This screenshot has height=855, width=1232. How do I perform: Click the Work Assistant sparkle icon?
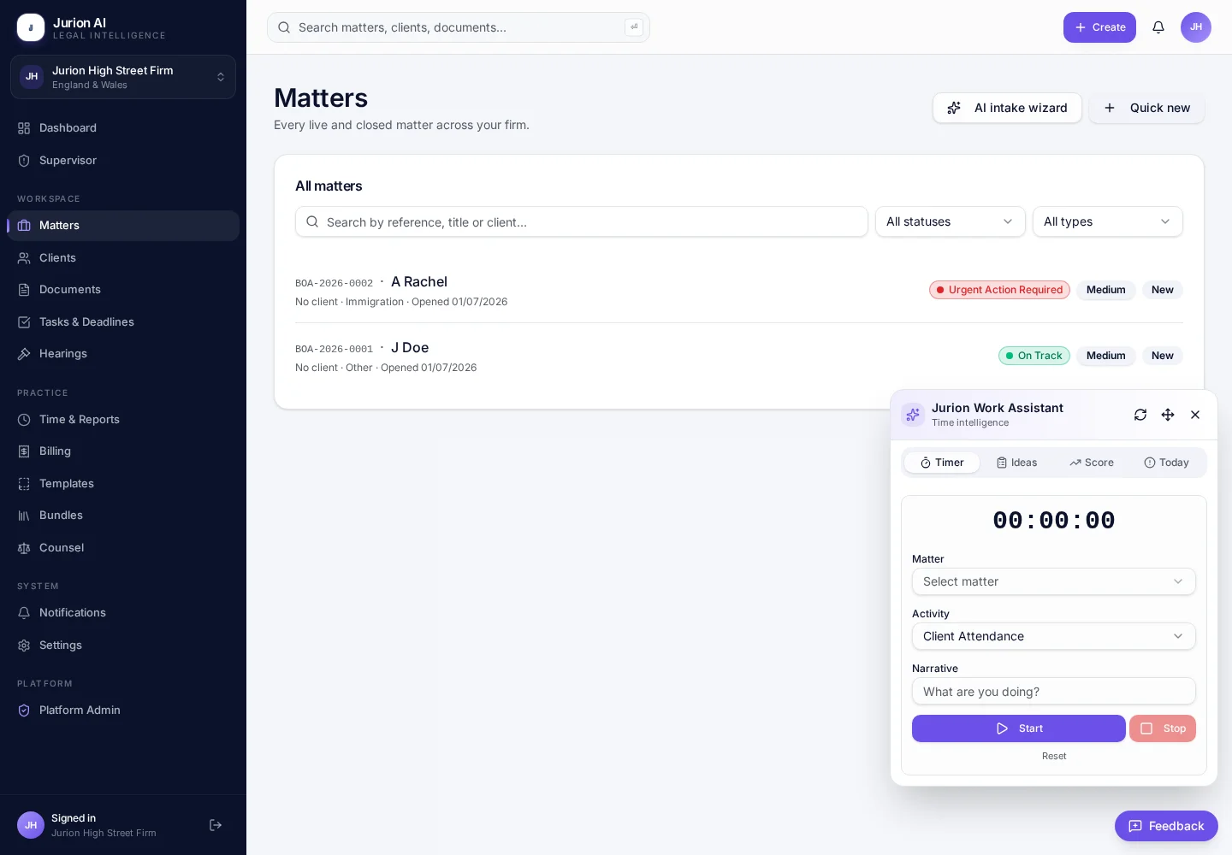click(913, 415)
